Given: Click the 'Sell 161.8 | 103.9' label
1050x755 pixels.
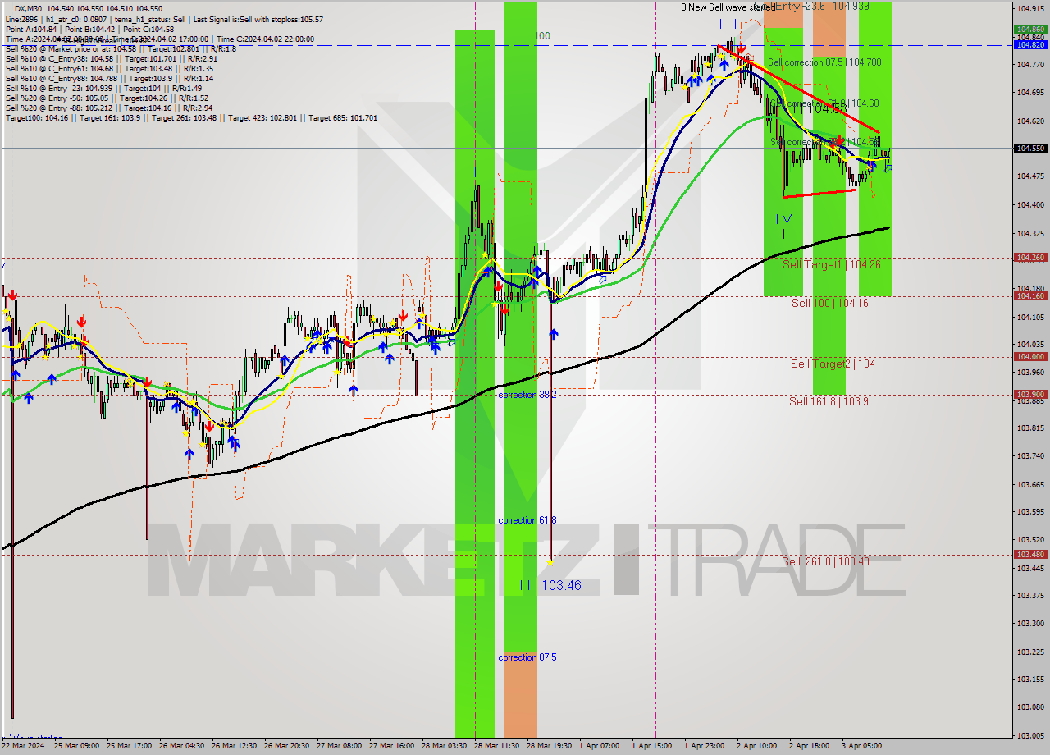Looking at the screenshot, I should point(829,401).
